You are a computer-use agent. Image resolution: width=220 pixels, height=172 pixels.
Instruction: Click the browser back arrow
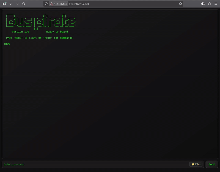[11, 4]
